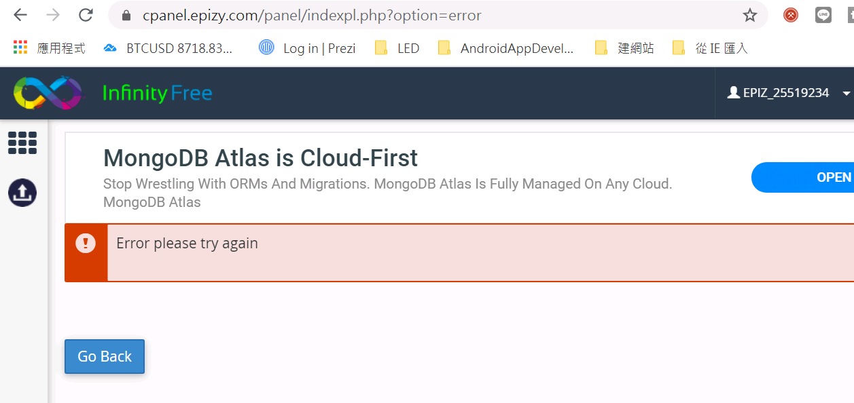Open the 從 IE 匯入 bookmark folder
Viewport: 854px width, 403px height.
pyautogui.click(x=710, y=48)
